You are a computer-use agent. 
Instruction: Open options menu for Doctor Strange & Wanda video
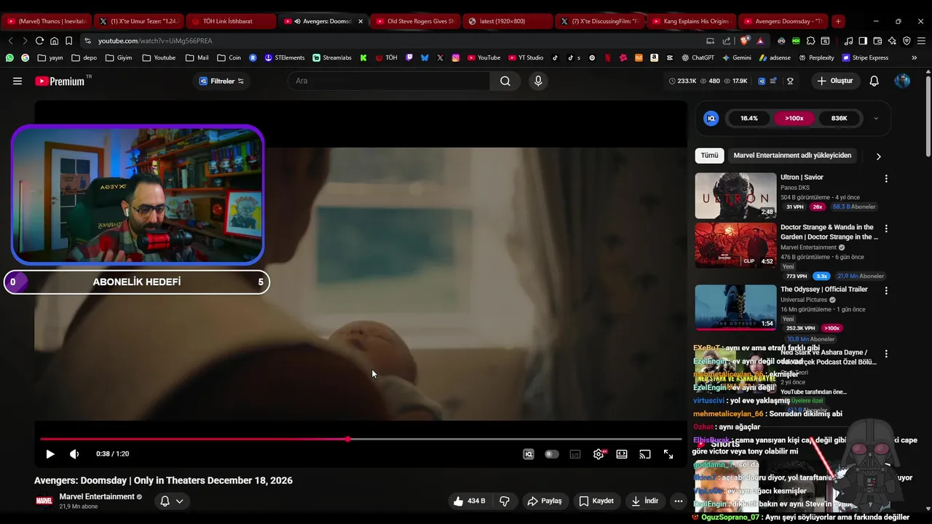(886, 229)
